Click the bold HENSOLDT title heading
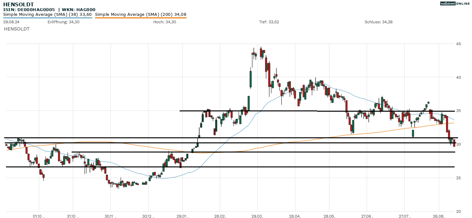The width and height of the screenshot is (472, 218). (18, 4)
